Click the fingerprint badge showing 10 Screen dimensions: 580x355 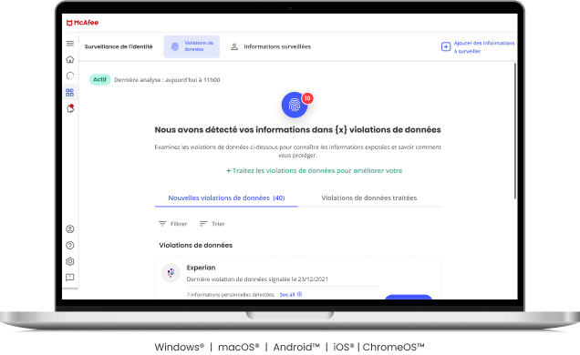[295, 105]
